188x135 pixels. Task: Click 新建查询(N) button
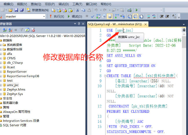[38, 10]
